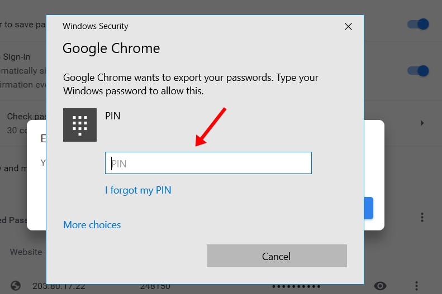The height and width of the screenshot is (294, 442).
Task: Open the Saved Passwords three-dot menu
Action: (422, 217)
